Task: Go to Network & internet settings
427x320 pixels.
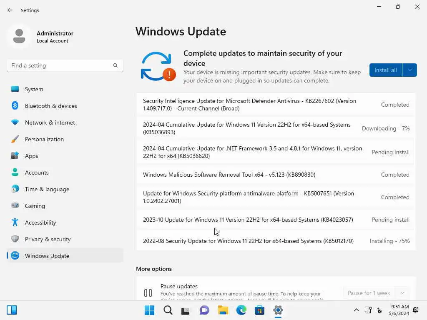Action: 65,122
